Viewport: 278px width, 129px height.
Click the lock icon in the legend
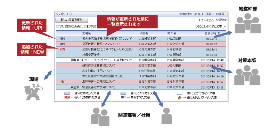point(180,98)
